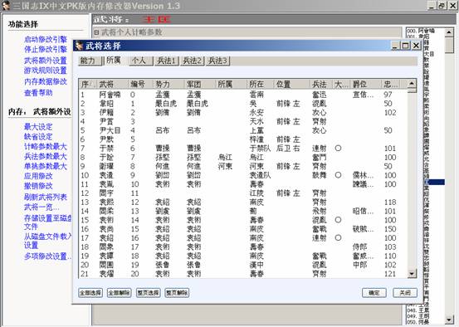Click the 武将选择 dialog title icon

(x=79, y=46)
